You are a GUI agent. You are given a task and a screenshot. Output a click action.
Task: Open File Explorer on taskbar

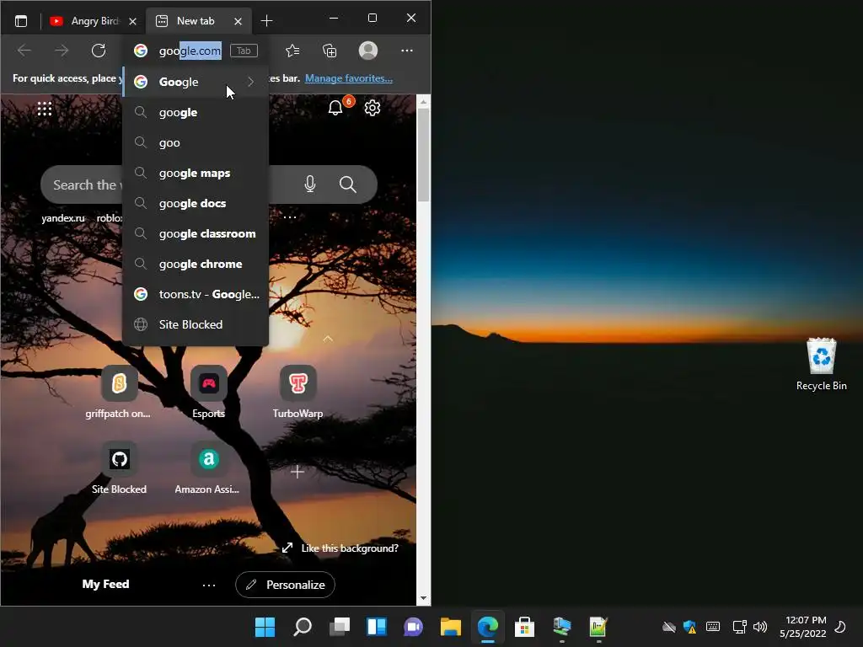451,627
